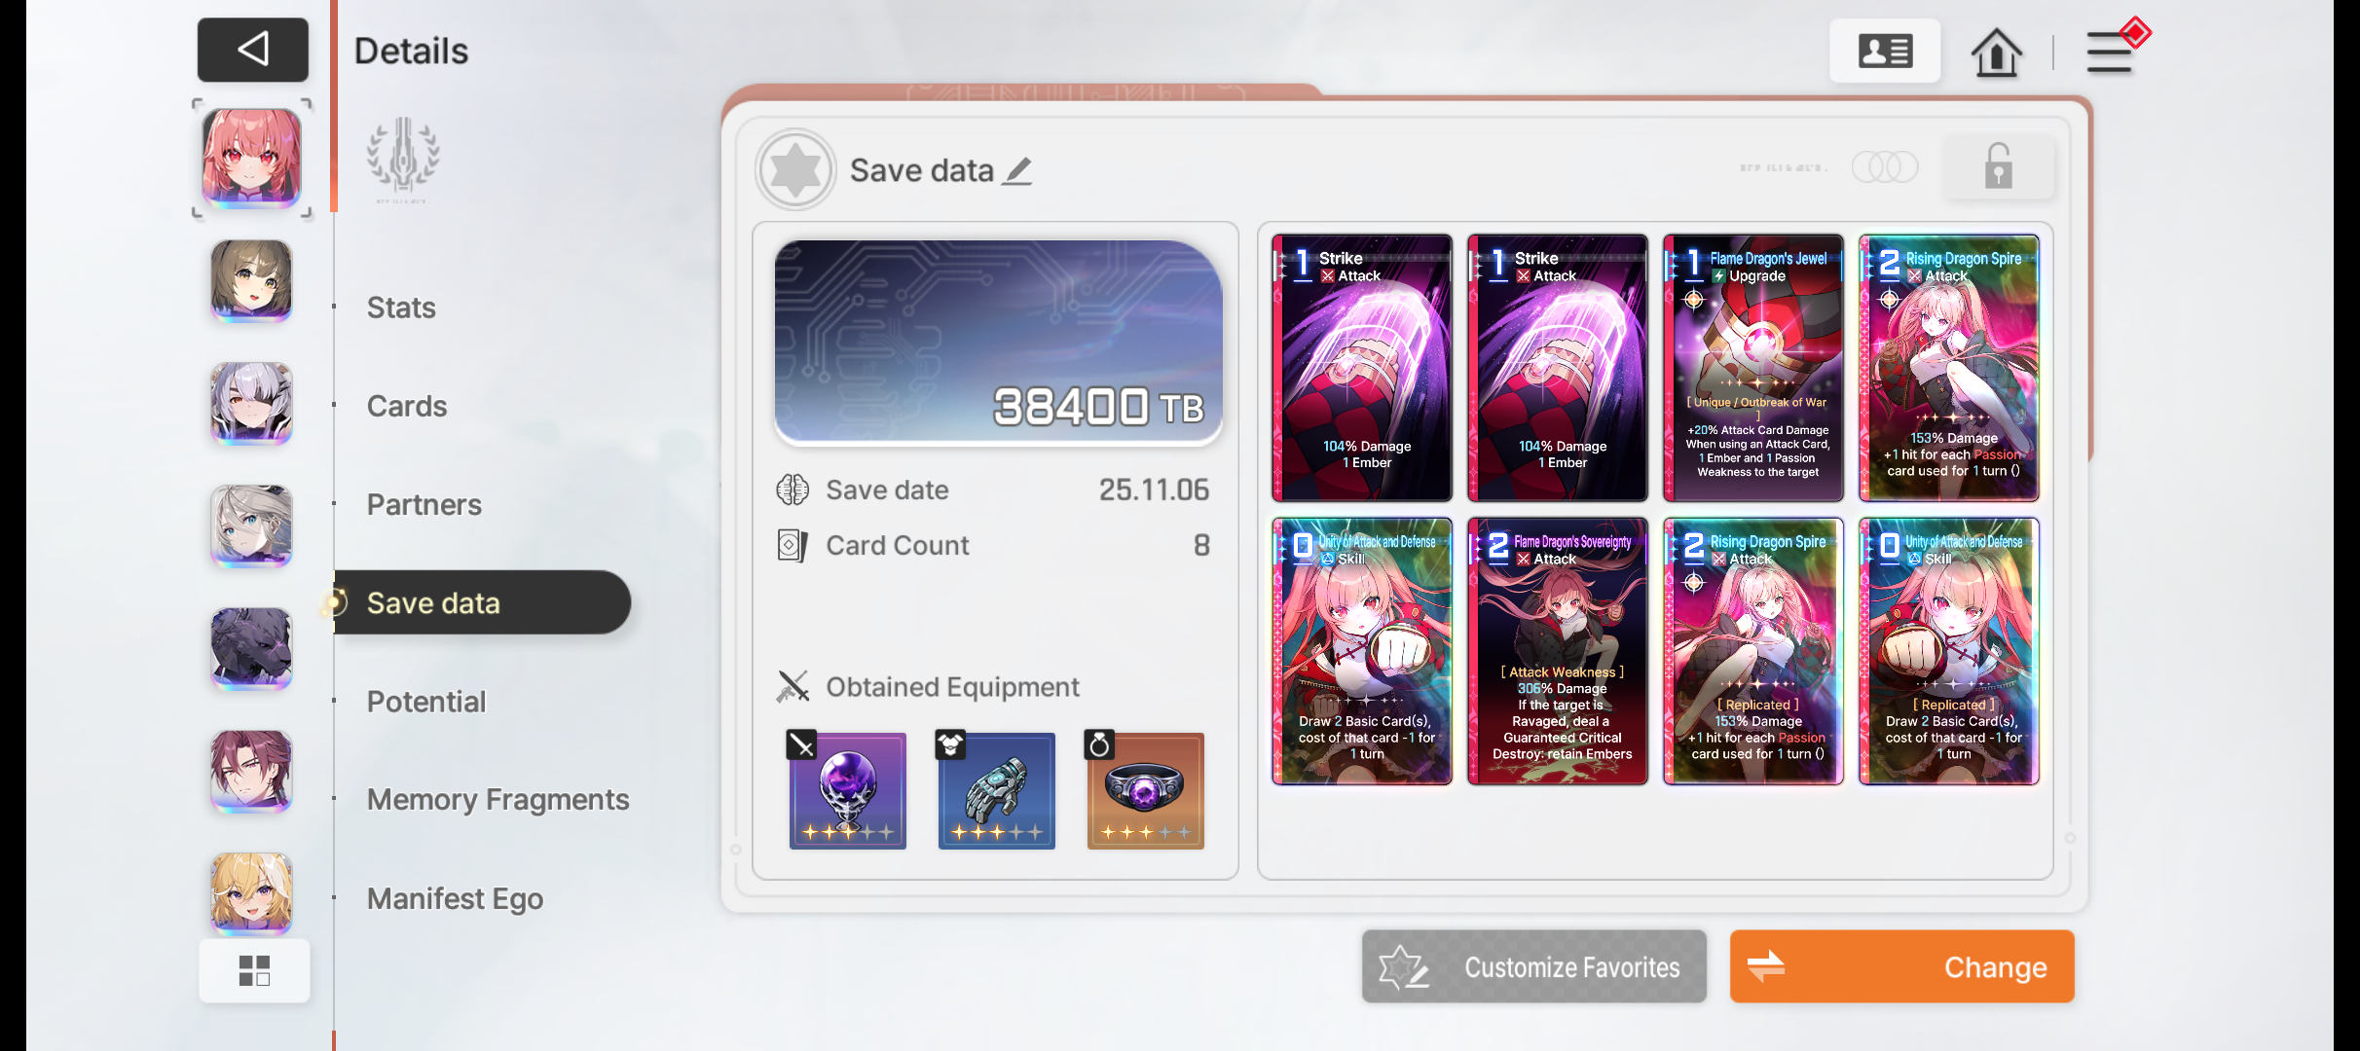This screenshot has width=2360, height=1051.
Task: Toggle the star favorite emblem
Action: click(795, 169)
